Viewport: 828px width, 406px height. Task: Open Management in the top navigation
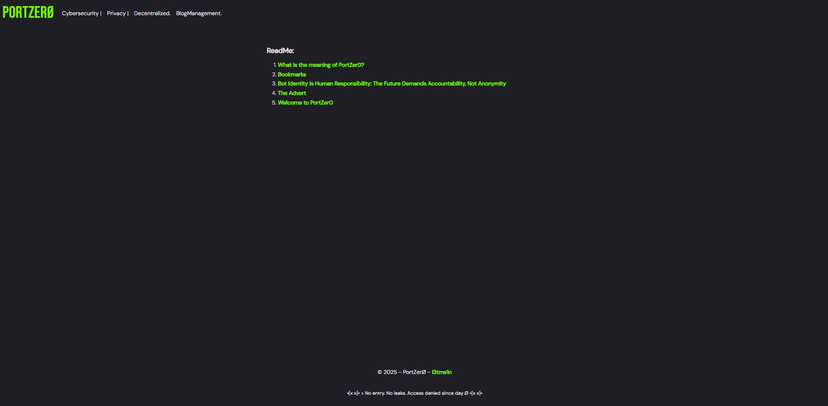(204, 13)
